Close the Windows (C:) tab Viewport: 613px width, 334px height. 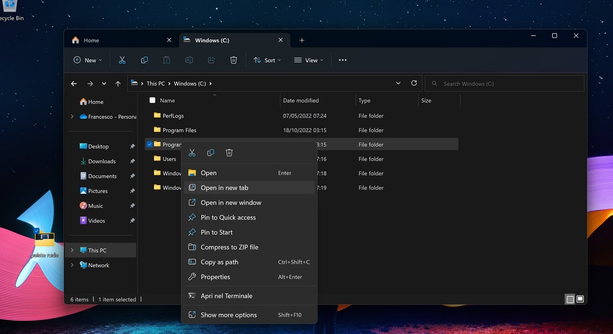[280, 40]
